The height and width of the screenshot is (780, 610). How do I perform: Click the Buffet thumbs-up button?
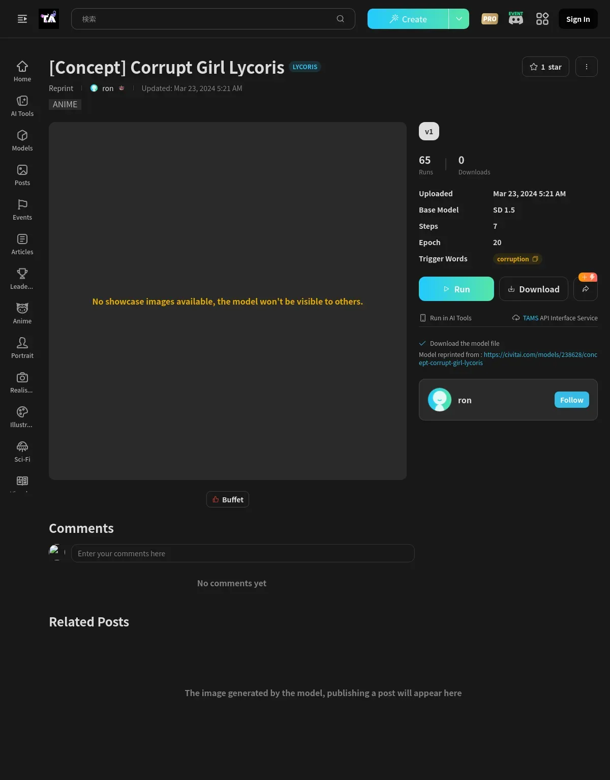(x=228, y=499)
